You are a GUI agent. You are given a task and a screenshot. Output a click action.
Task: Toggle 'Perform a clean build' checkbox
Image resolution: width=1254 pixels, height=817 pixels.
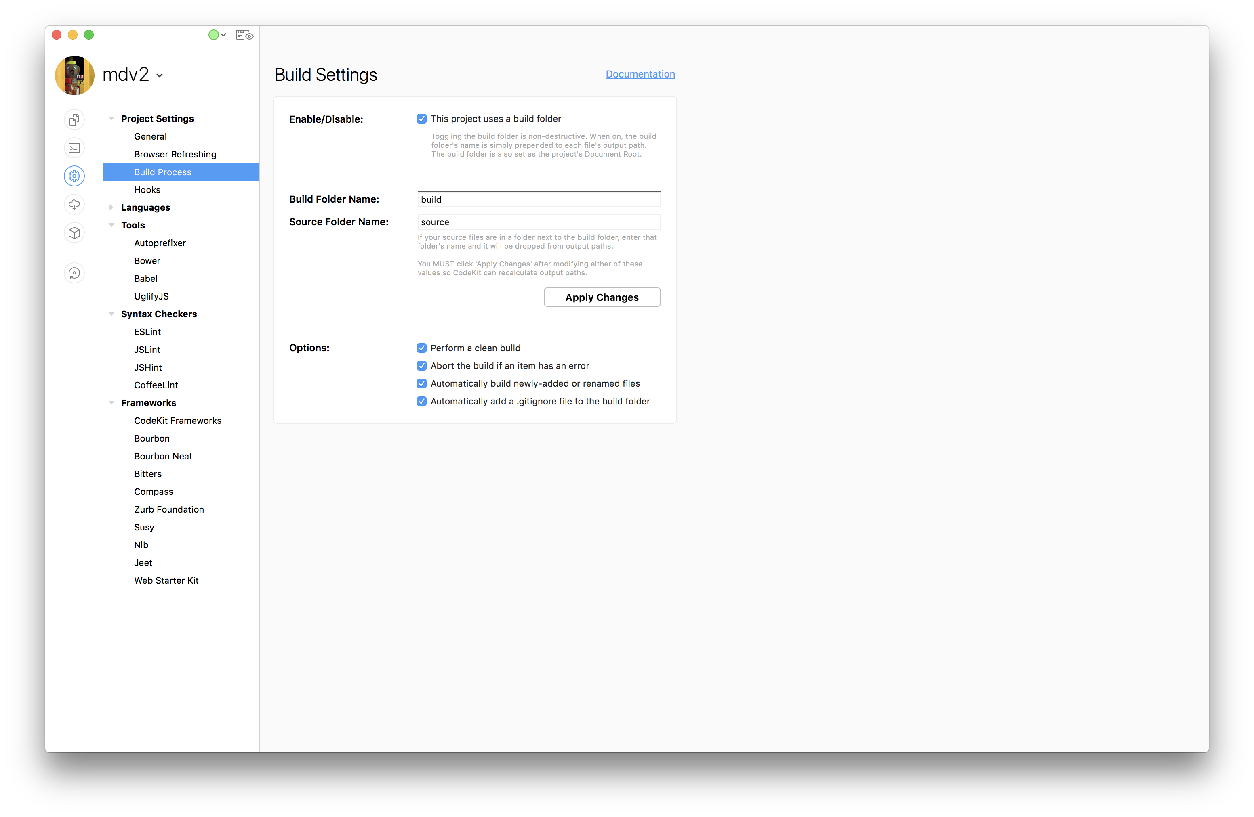(421, 348)
